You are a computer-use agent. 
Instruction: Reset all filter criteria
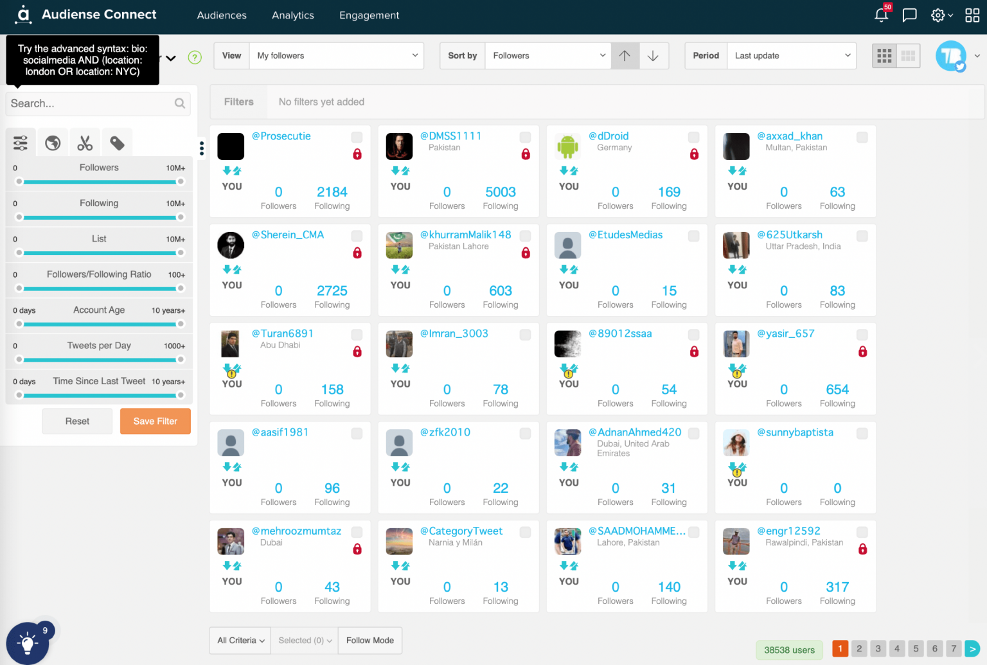pos(77,421)
